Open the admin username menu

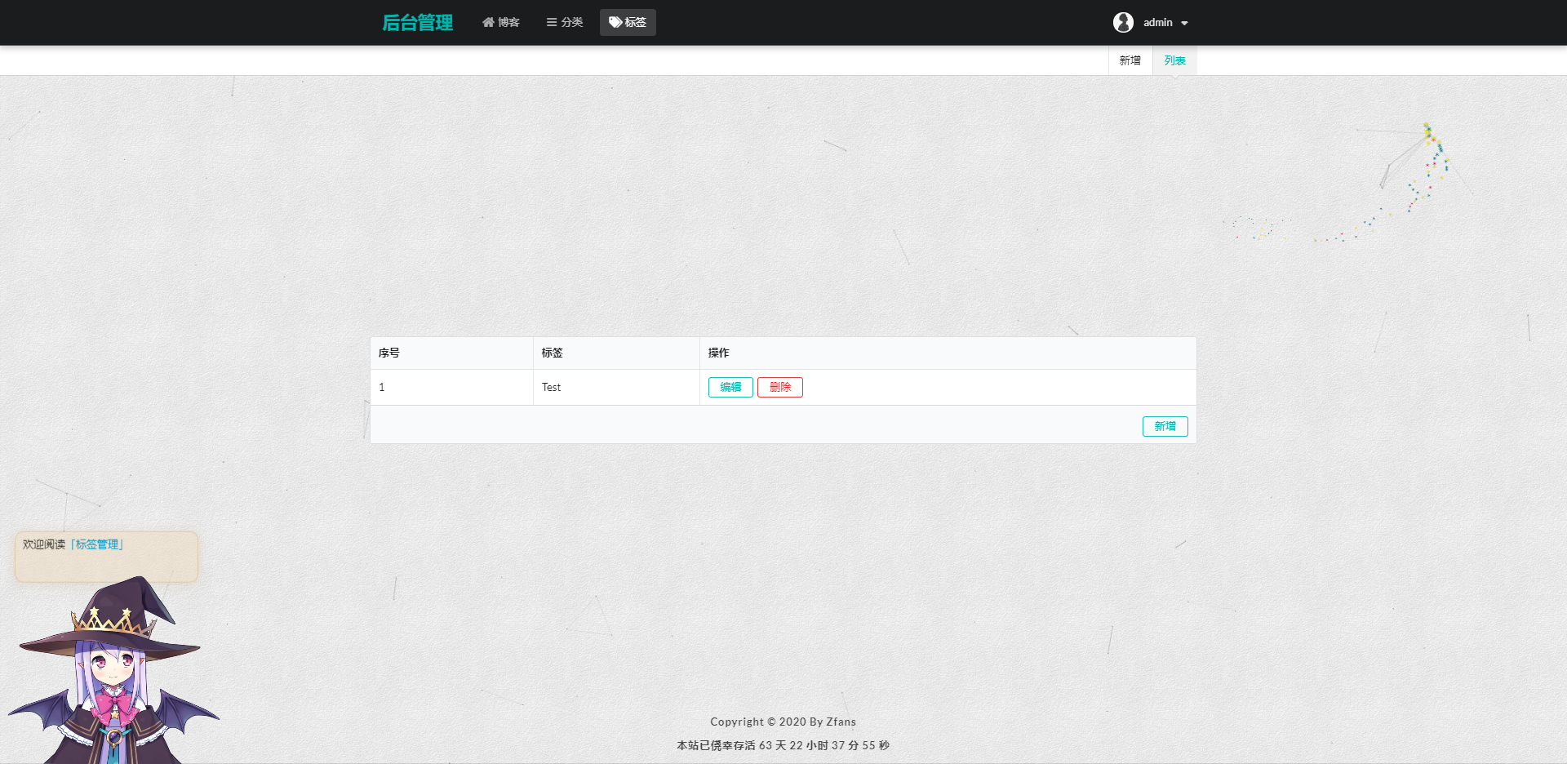pyautogui.click(x=1157, y=23)
